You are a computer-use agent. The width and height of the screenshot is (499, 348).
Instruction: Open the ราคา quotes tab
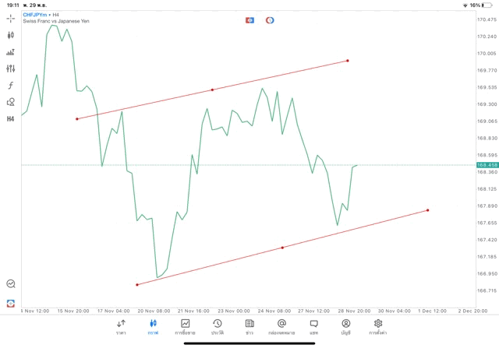[121, 326]
